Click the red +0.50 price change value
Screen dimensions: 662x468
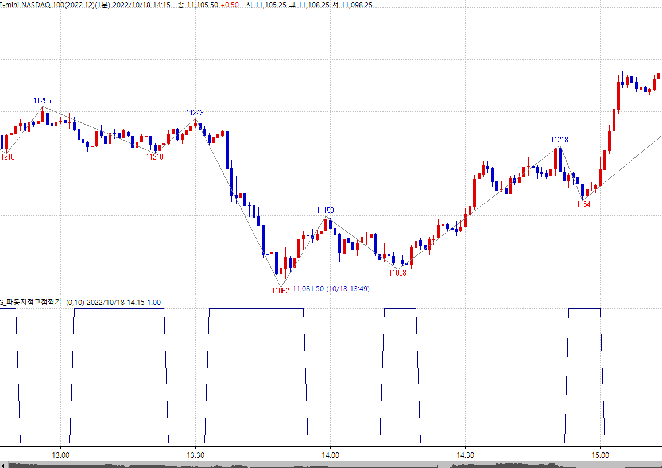click(x=230, y=5)
